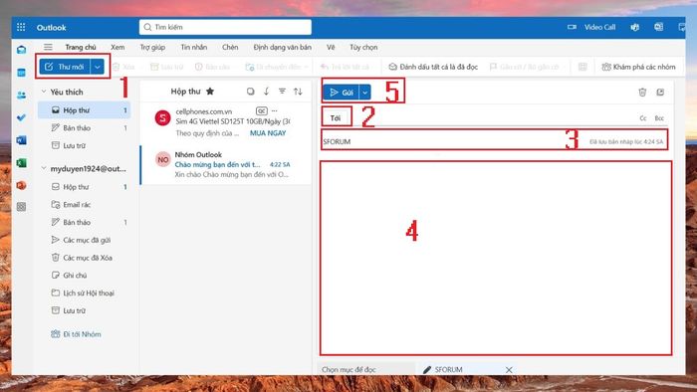697x392 pixels.
Task: Discard draft with trash icon
Action: (x=642, y=92)
